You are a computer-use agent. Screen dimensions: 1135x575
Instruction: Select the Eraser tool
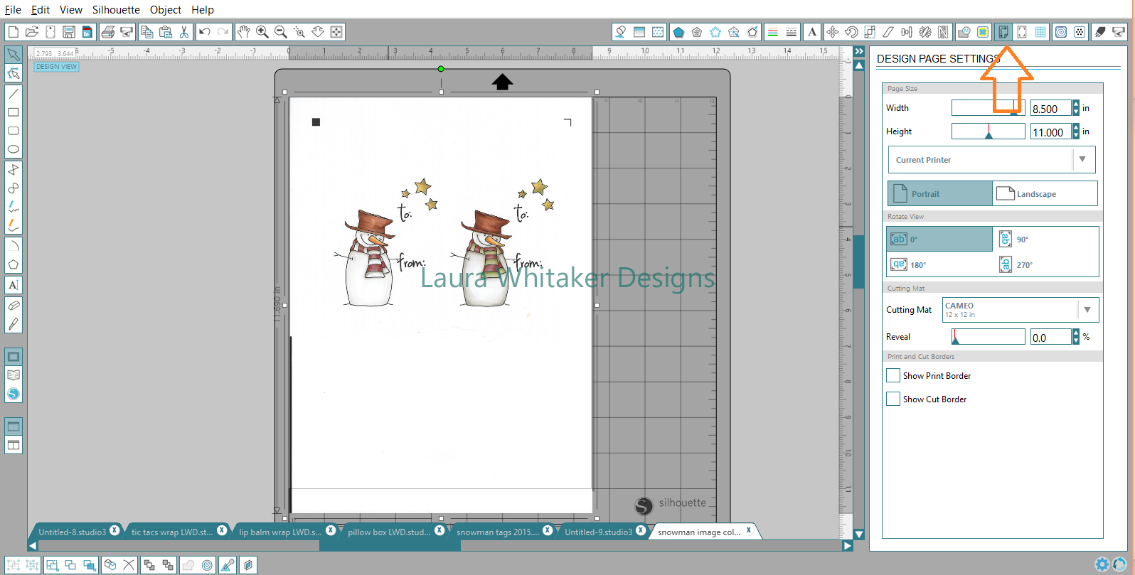[x=13, y=305]
